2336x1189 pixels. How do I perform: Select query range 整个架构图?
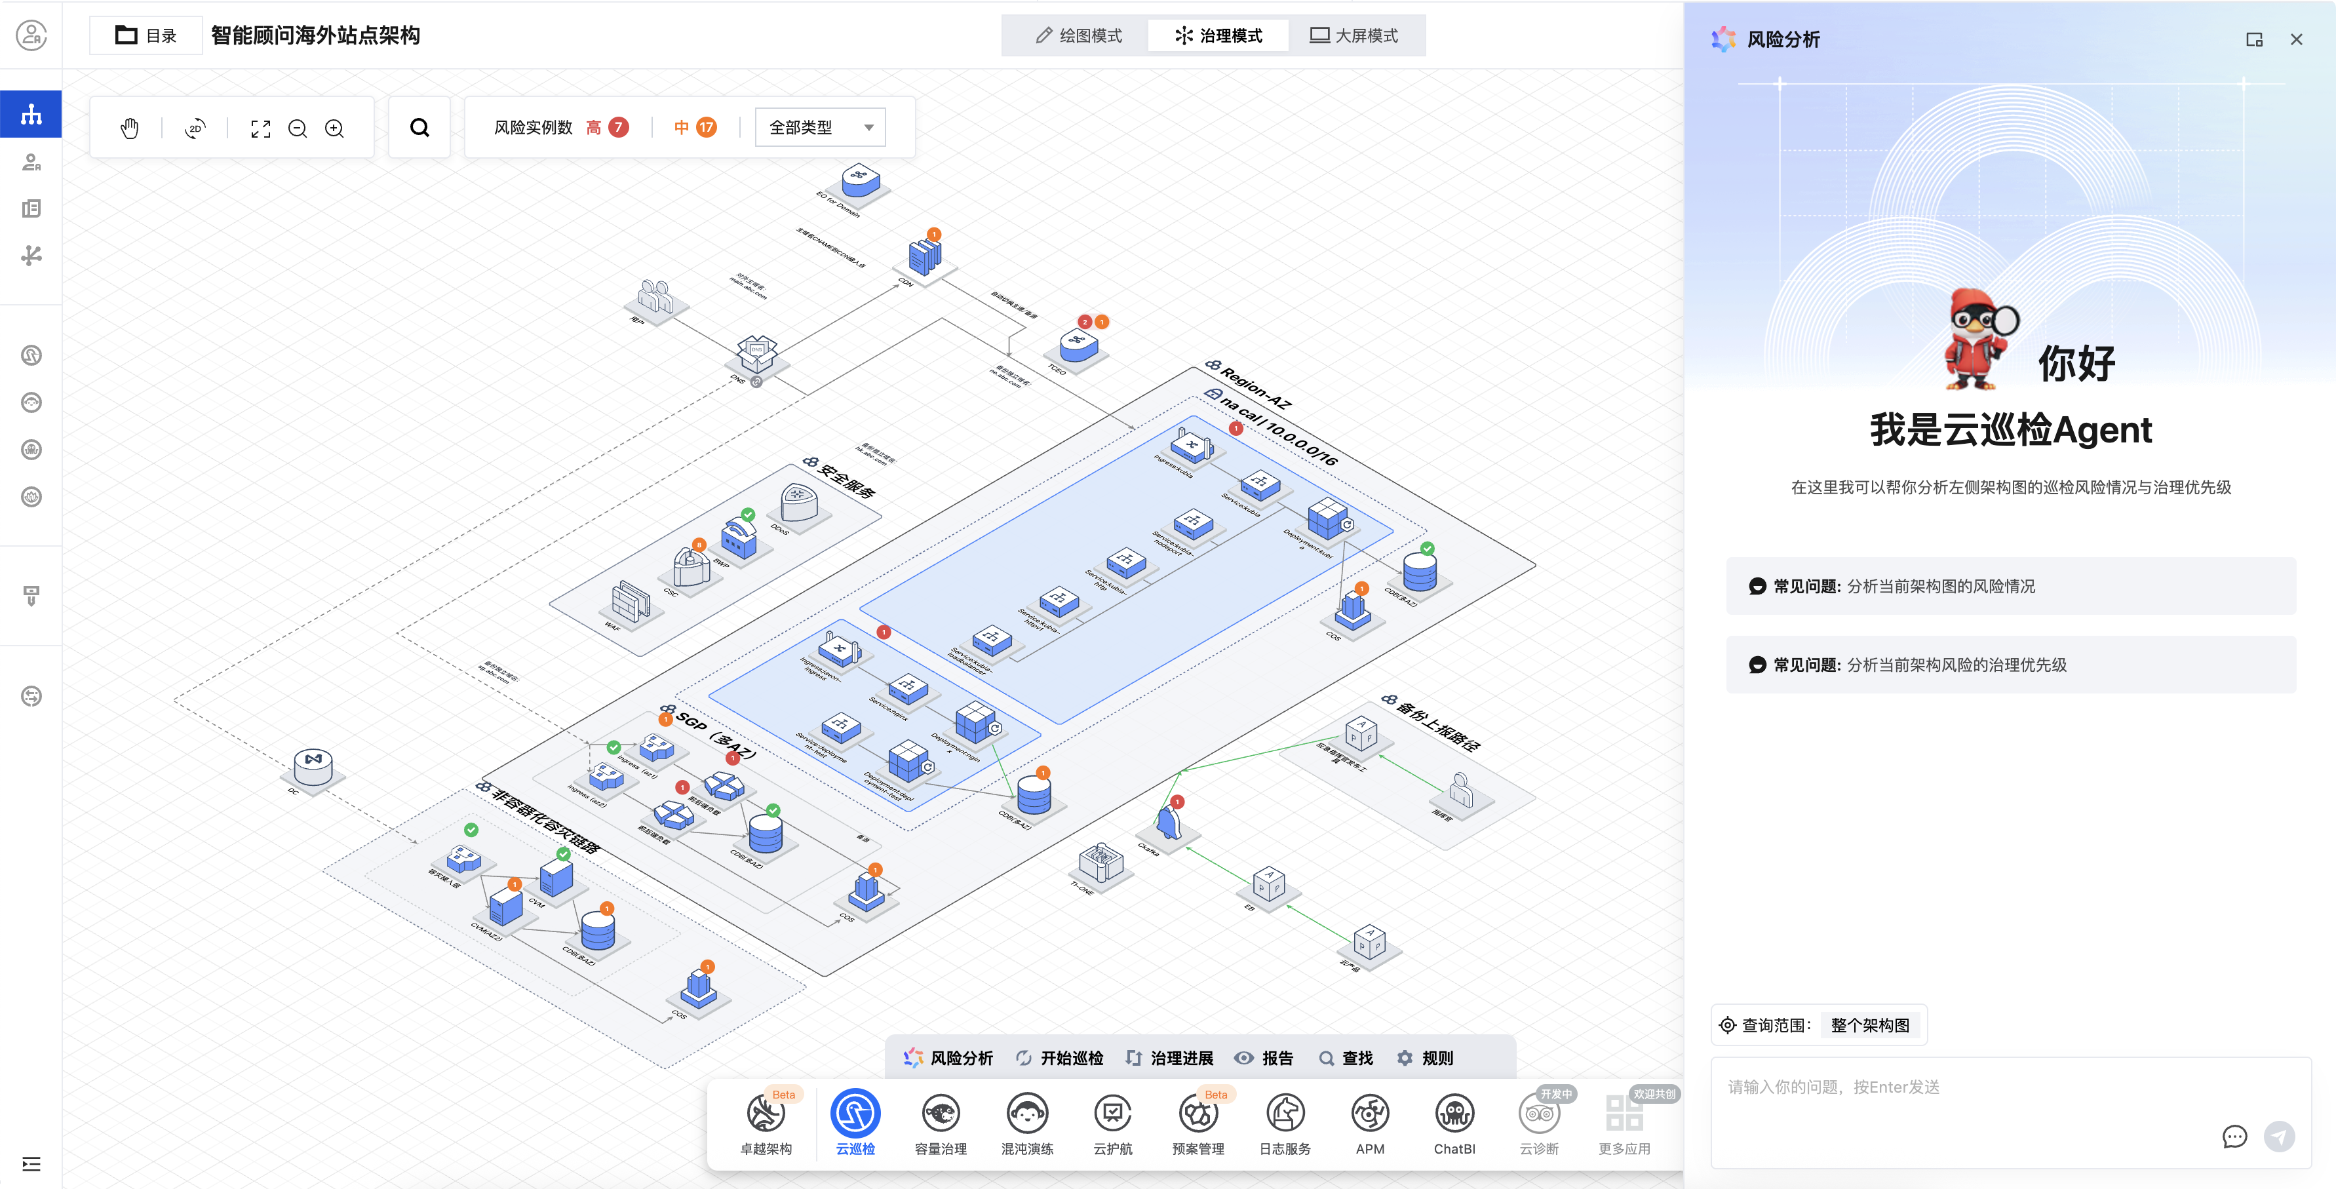(1869, 1025)
